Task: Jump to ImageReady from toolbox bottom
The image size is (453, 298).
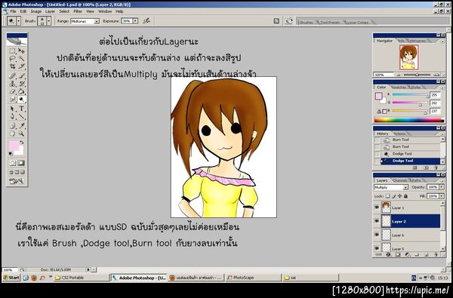Action: tap(16, 181)
